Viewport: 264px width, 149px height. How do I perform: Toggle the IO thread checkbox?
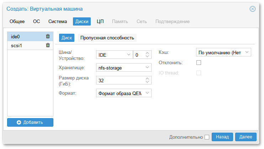(x=199, y=73)
